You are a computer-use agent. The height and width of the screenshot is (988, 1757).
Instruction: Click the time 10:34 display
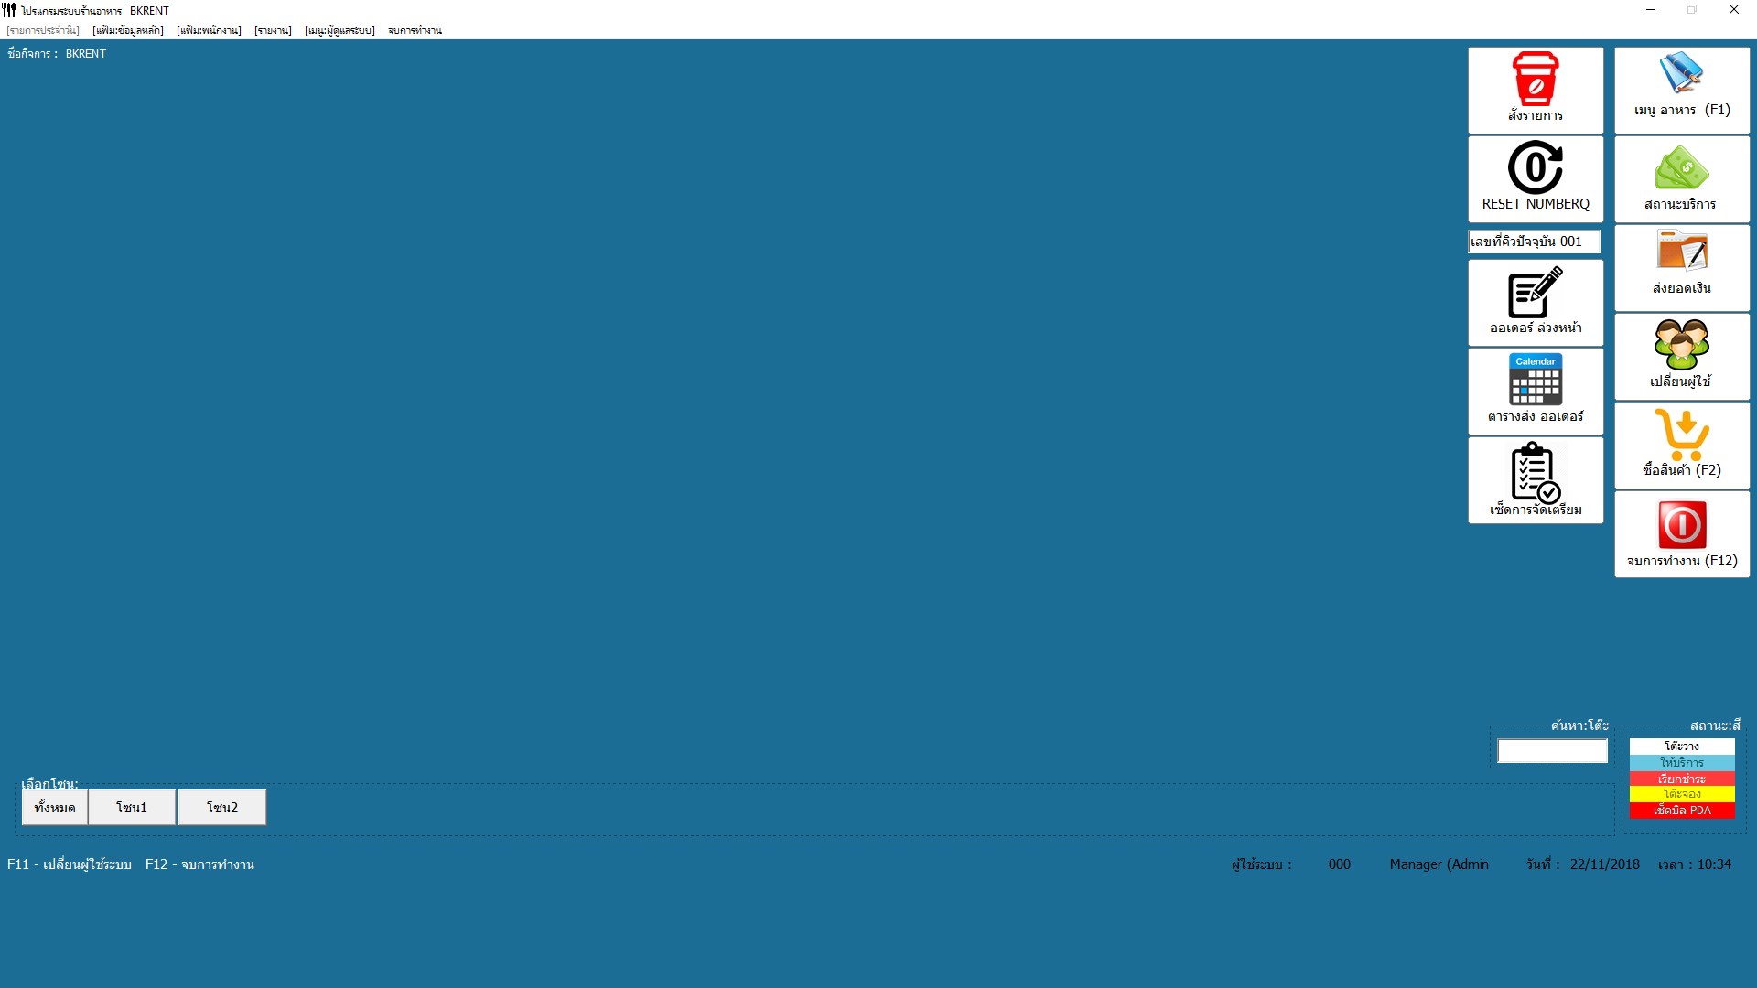click(x=1714, y=864)
